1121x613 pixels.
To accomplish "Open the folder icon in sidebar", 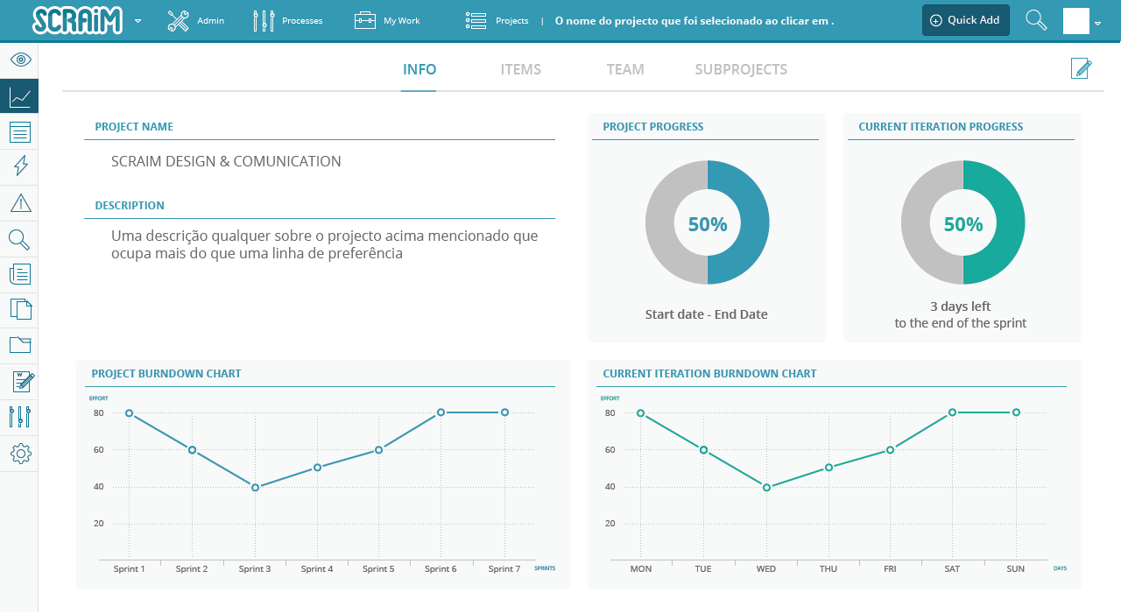I will coord(19,345).
